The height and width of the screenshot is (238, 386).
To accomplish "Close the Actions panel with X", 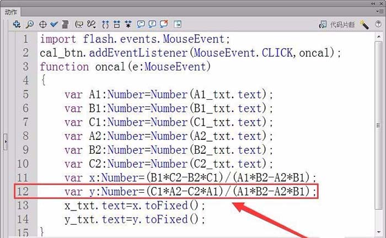I will pyautogui.click(x=381, y=4).
